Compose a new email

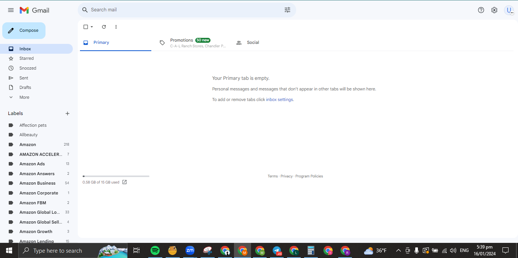(24, 31)
